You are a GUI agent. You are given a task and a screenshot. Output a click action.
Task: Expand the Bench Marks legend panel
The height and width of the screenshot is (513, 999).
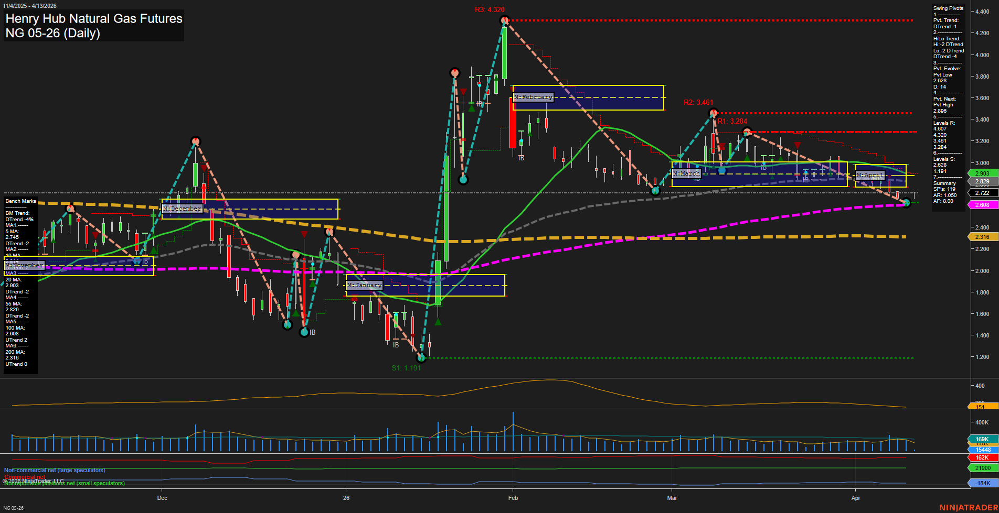20,201
